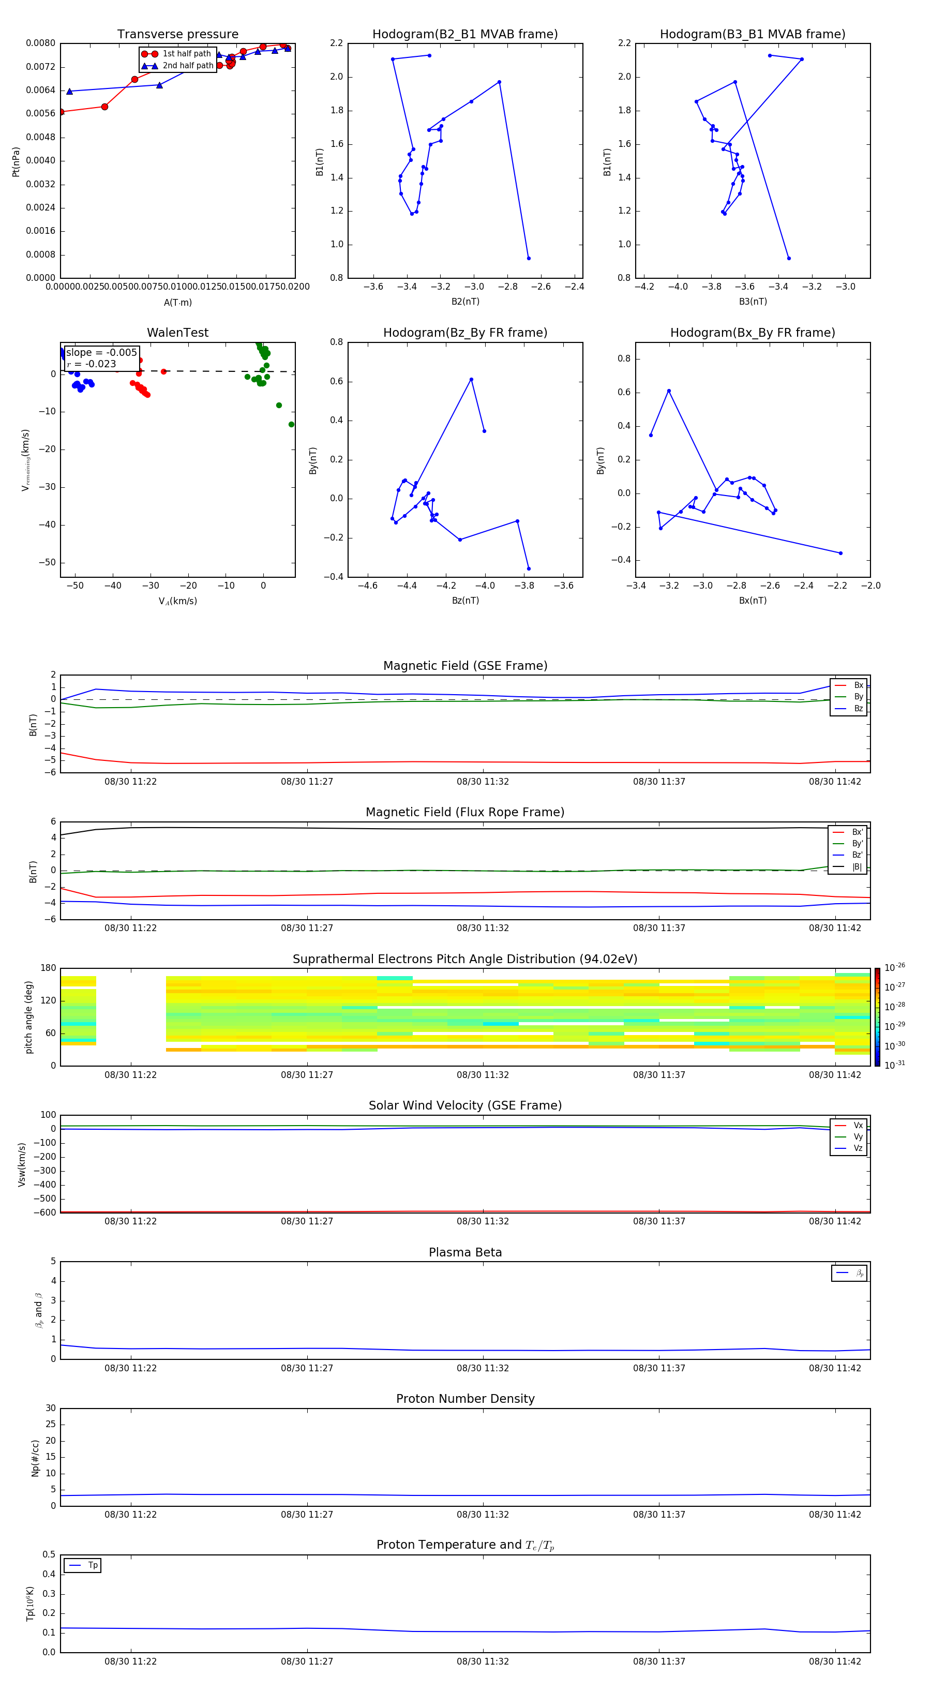
Task: Click the Suprathermal Electrons Pitch Angle Distribution title
Action: [x=465, y=960]
